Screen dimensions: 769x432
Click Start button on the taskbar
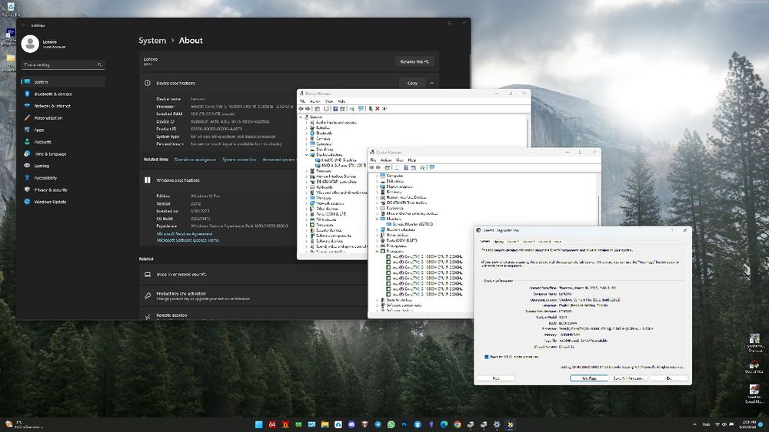tap(259, 424)
